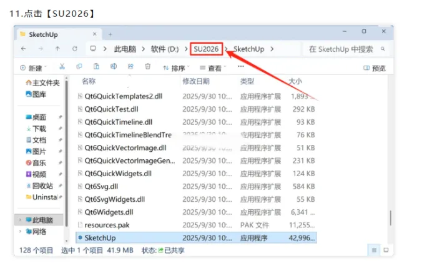The height and width of the screenshot is (268, 432).
Task: Expand chevron after 软件 (D:) in breadcrumb
Action: 186,49
